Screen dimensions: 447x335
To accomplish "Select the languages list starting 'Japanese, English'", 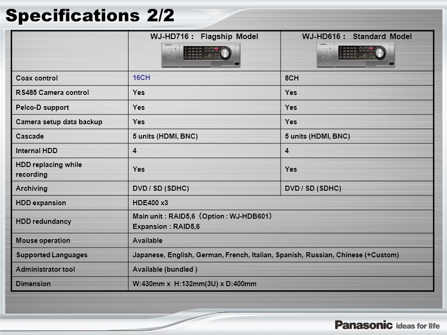I will (x=266, y=255).
